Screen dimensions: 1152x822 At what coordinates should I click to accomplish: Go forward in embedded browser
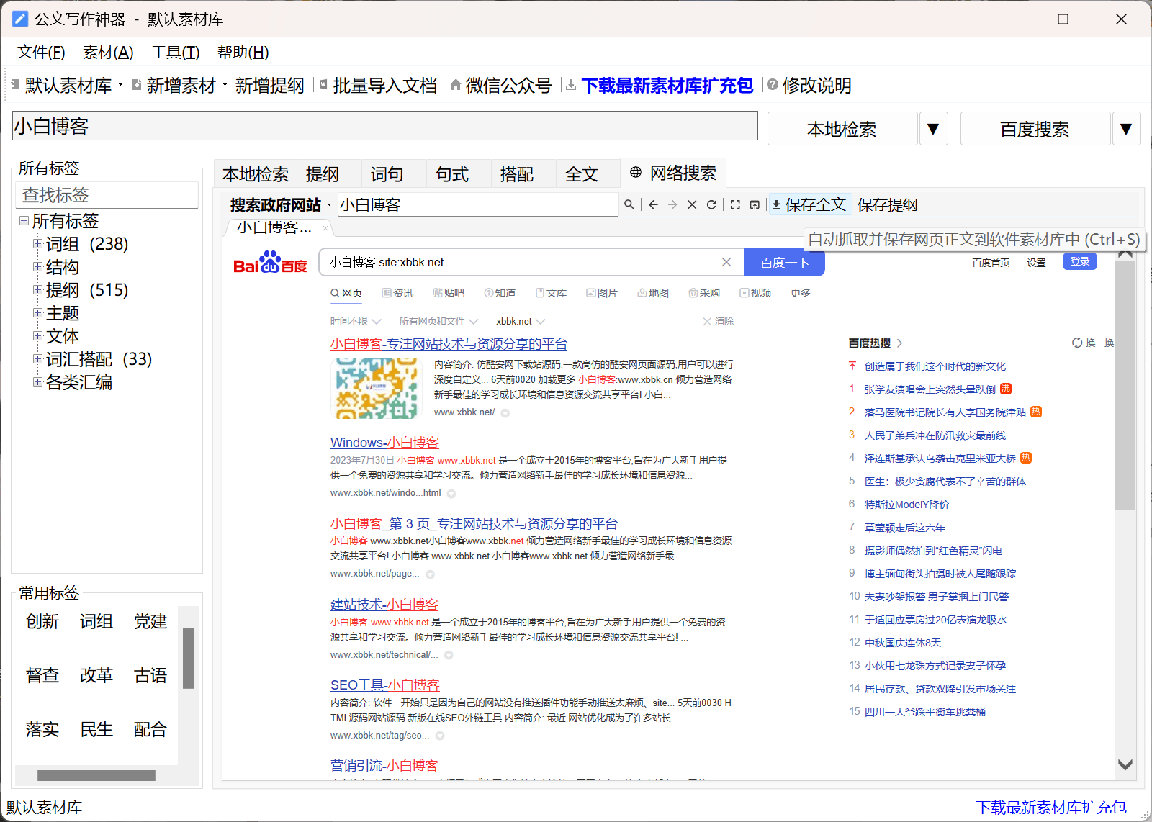coord(672,204)
